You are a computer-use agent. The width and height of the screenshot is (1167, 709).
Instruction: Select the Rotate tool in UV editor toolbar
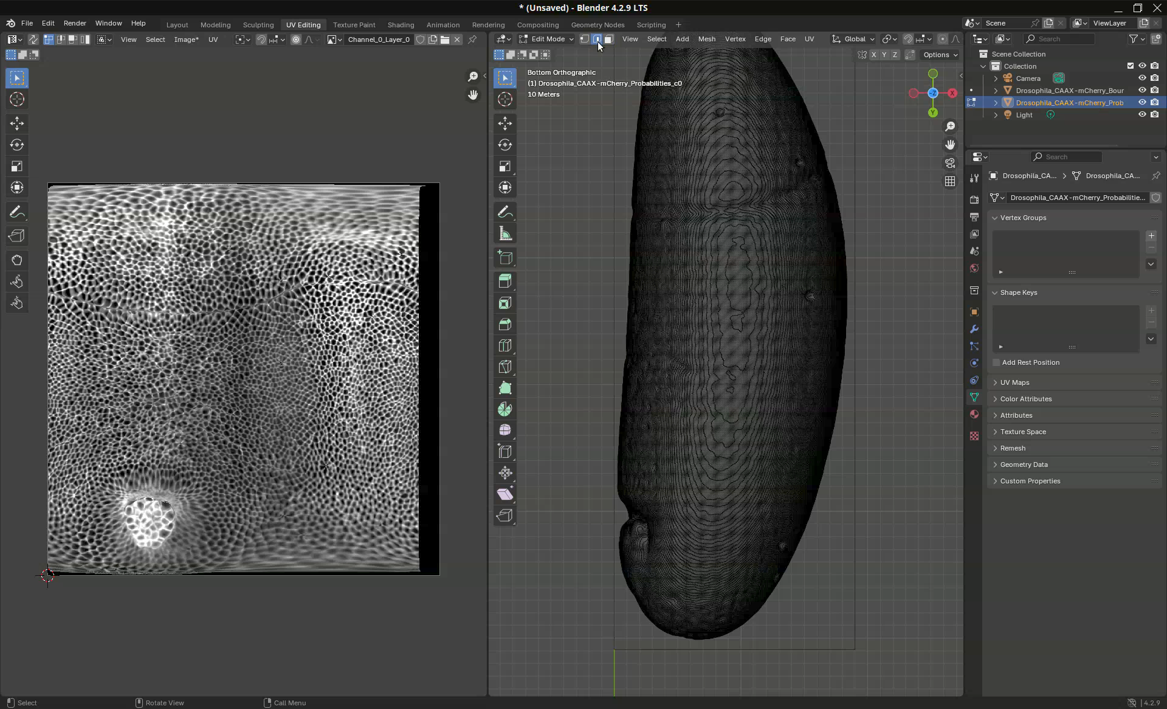[x=17, y=145]
